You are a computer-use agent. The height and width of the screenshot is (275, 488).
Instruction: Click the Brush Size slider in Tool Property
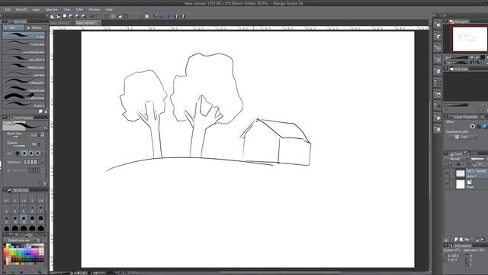(x=18, y=137)
